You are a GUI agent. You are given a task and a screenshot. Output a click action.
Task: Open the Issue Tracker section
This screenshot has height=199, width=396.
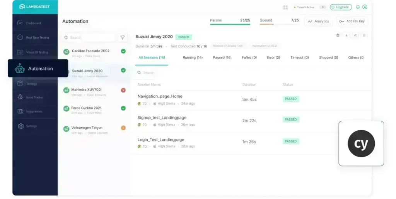(35, 97)
